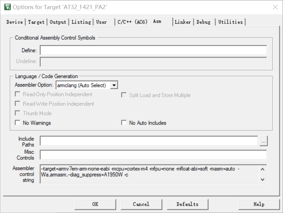Screen dimensions: 283x213
Task: Click the Cancel button
Action: [141, 204]
